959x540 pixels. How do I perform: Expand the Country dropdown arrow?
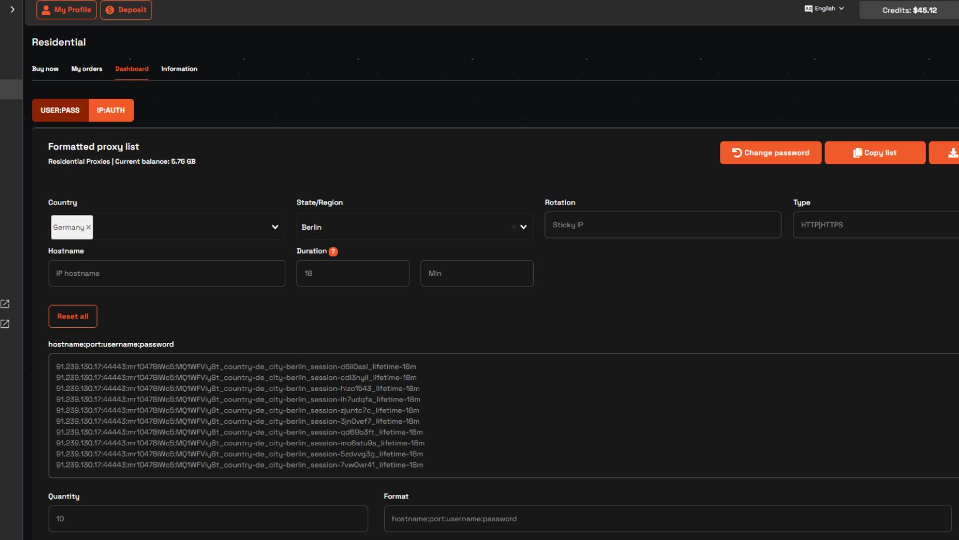(275, 227)
